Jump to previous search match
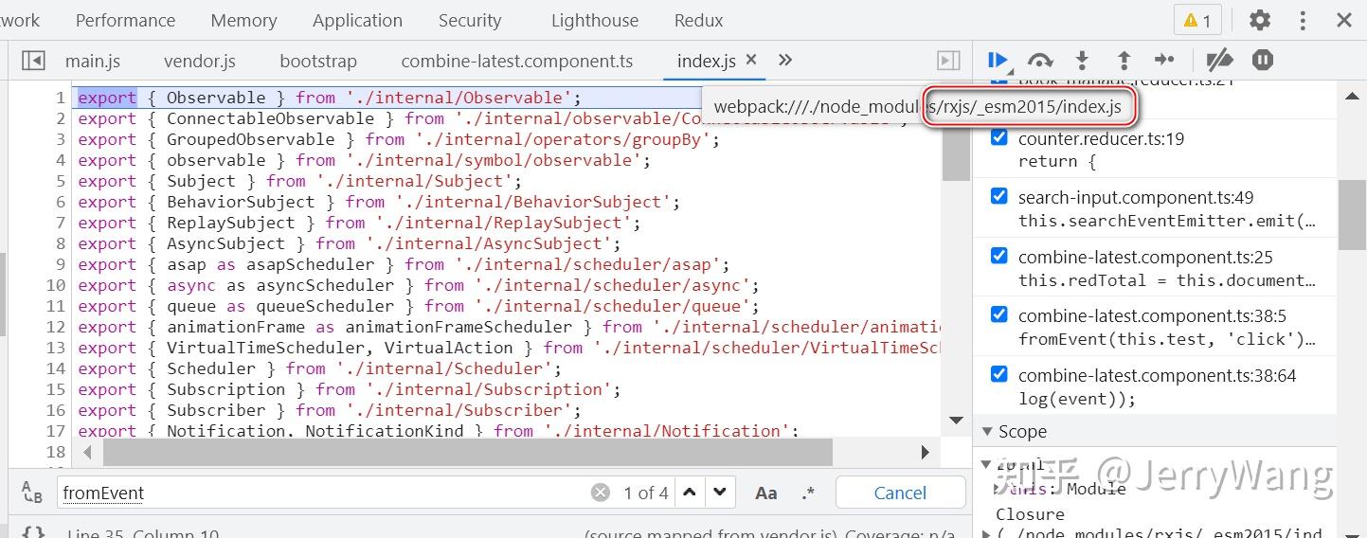 click(x=690, y=493)
